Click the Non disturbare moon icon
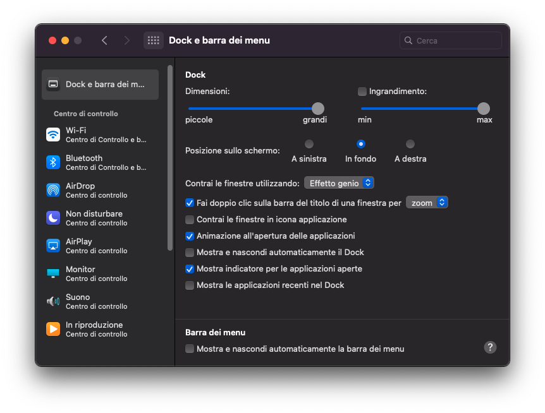Screen dimensions: 545x413 click(53, 218)
